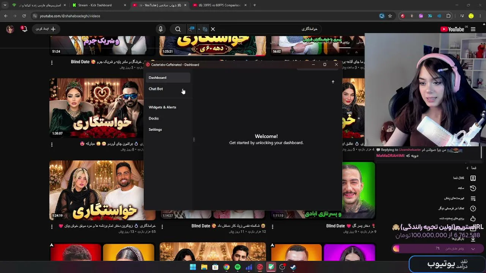Play the 1:25:21 video thumbnail

pos(213,46)
